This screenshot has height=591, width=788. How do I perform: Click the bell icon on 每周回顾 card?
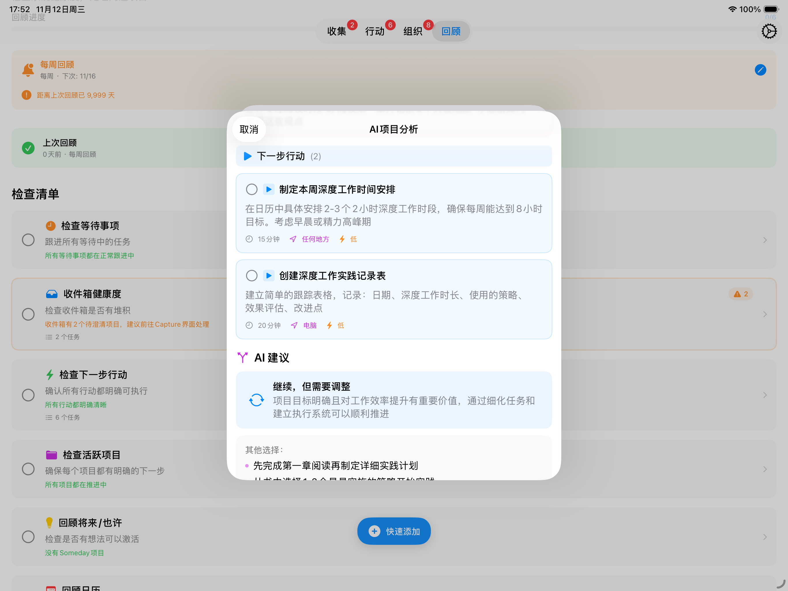pos(28,70)
